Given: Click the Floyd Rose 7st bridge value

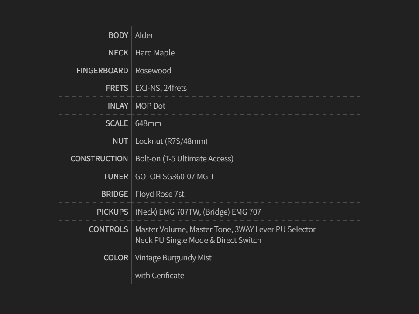Looking at the screenshot, I should (x=160, y=194).
